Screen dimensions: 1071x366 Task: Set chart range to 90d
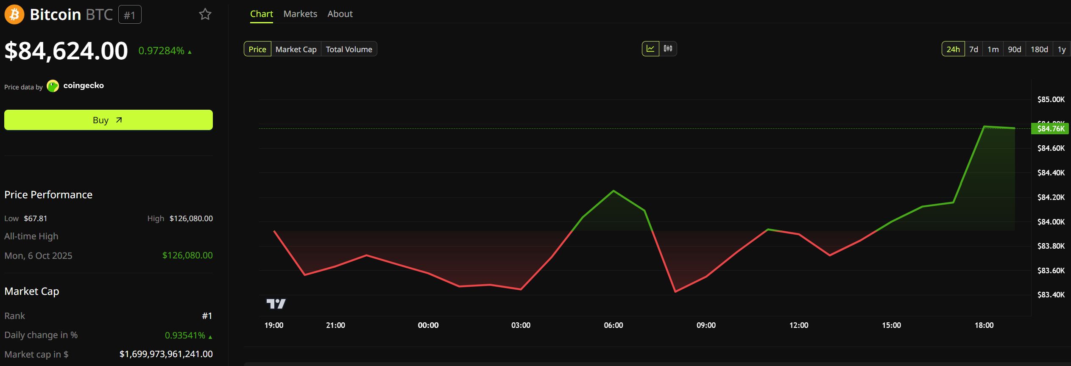click(x=1015, y=49)
